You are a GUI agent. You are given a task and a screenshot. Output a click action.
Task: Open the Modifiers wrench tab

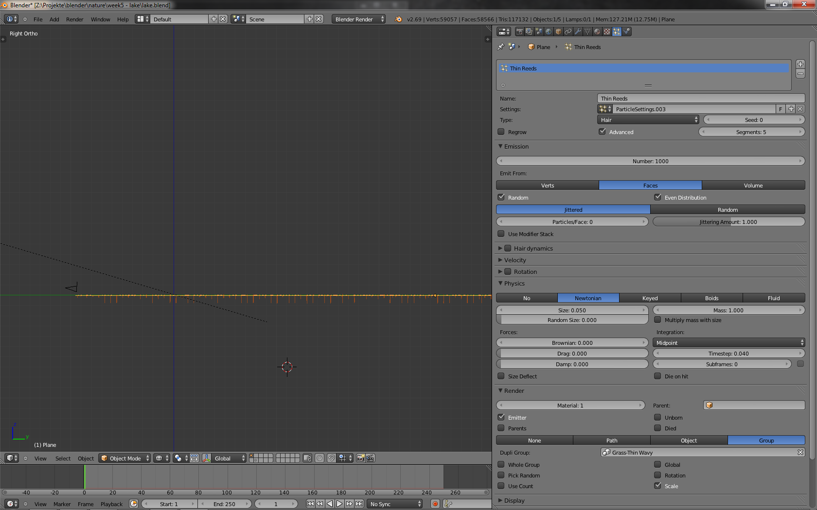(578, 32)
